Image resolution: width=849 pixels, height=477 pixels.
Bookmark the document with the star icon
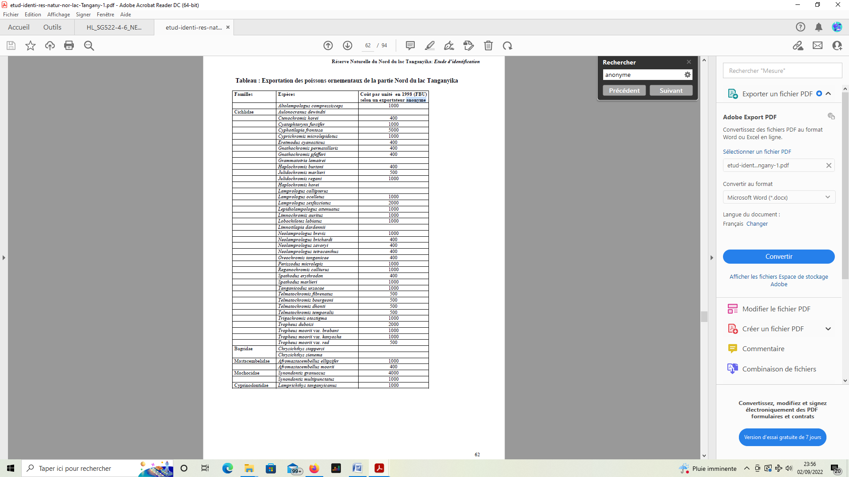pyautogui.click(x=31, y=45)
